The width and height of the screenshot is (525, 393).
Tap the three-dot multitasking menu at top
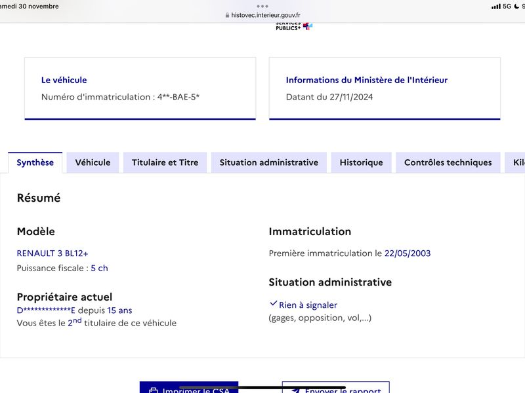(x=262, y=7)
